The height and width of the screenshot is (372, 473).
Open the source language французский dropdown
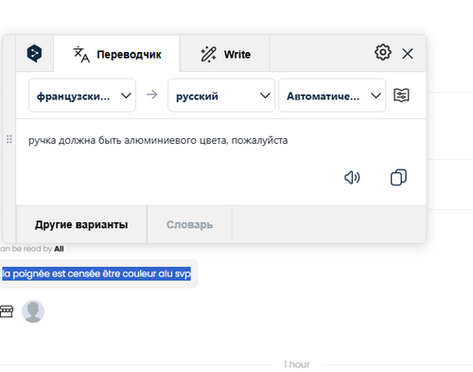pyautogui.click(x=82, y=96)
